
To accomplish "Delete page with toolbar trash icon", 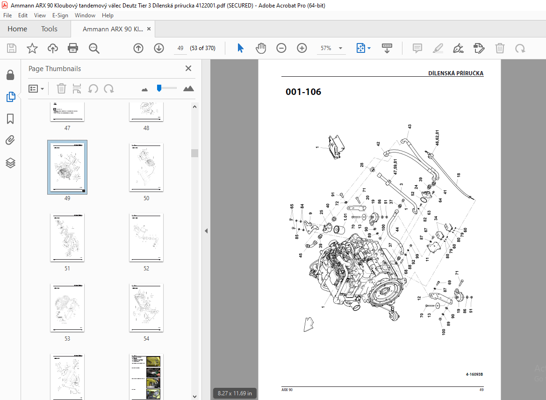I will coord(500,48).
